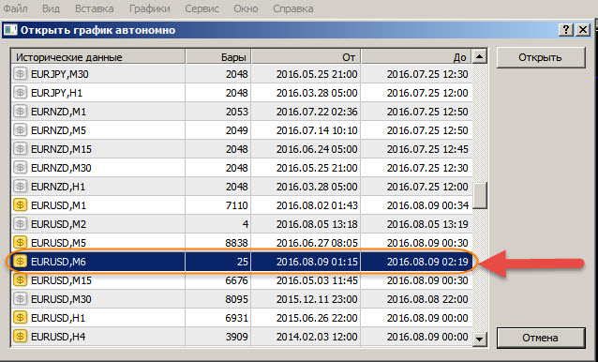Screen dimensions: 598x362
Task: Click the 2016.08.09 01:15 start date
Action: pos(317,262)
